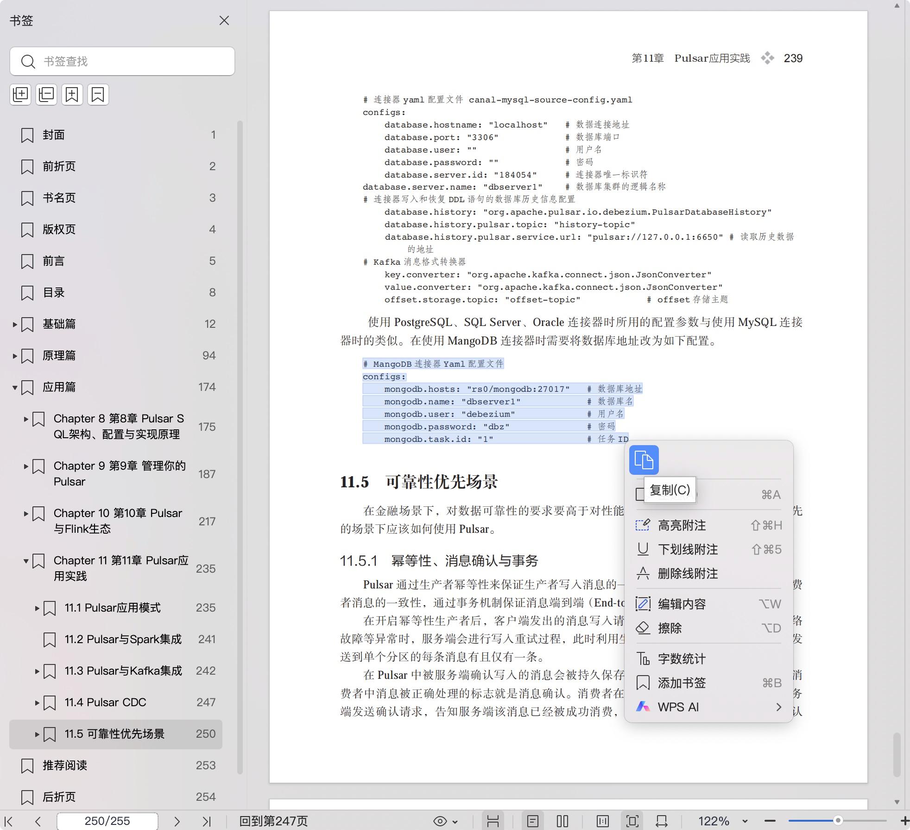Open the 推荐阅读 bookmark

[x=116, y=766]
